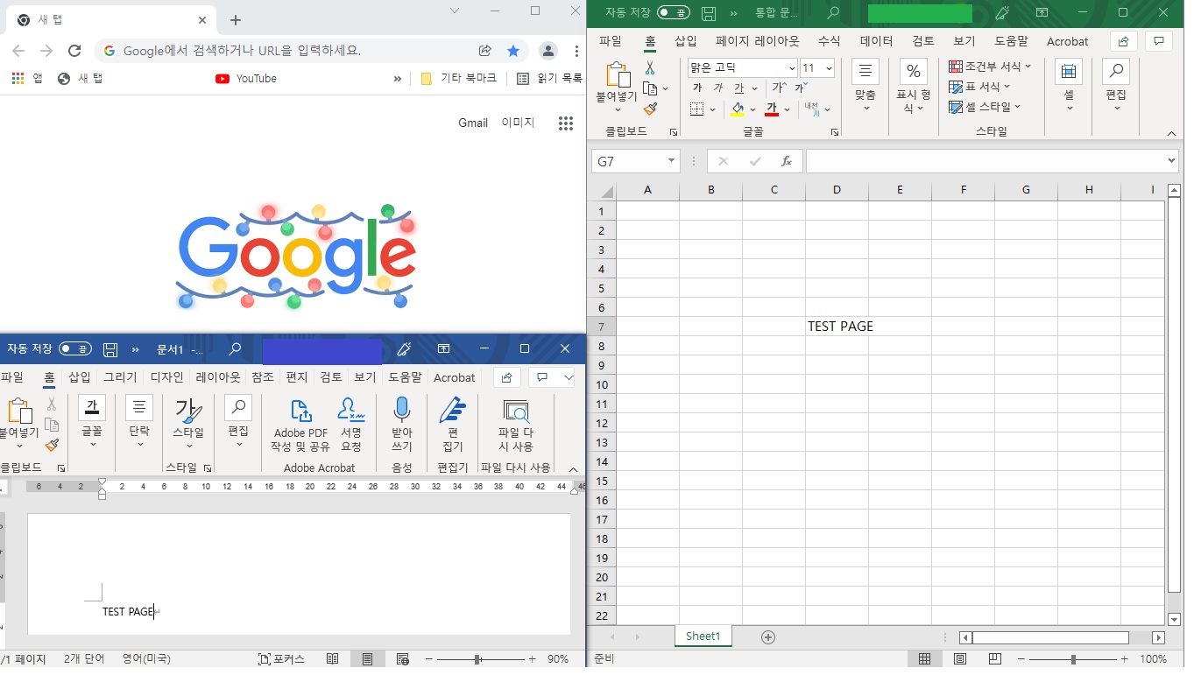Reload the Chrome page

pyautogui.click(x=74, y=51)
